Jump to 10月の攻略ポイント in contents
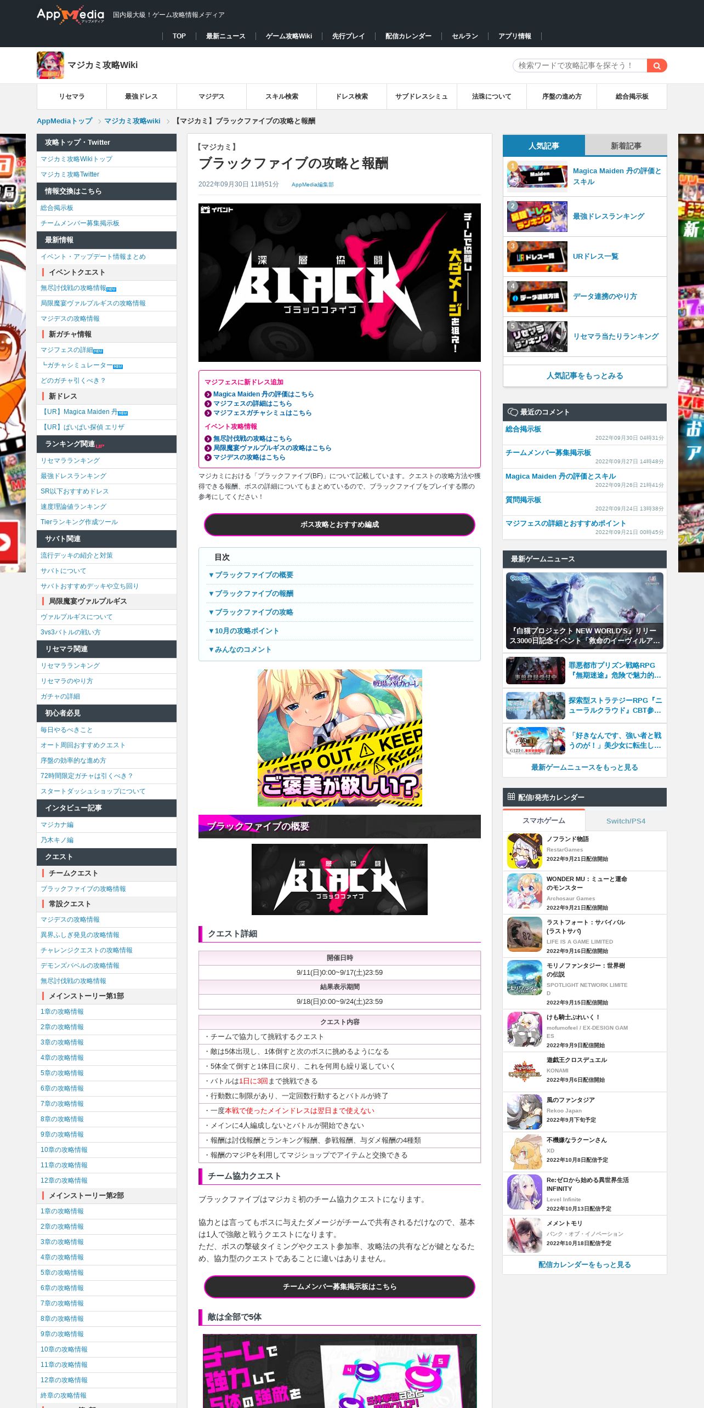Screen dimensions: 704x1408 pos(244,631)
